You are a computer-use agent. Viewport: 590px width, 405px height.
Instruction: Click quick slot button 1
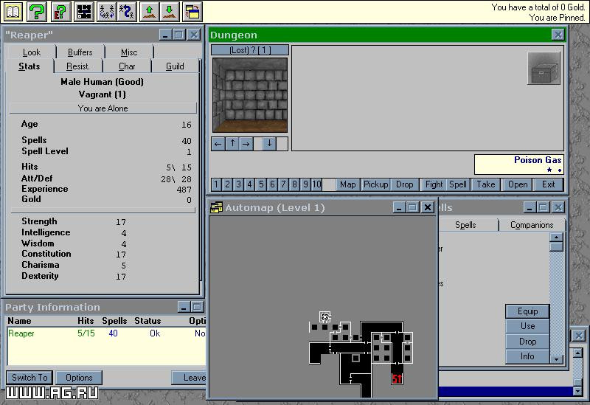click(x=216, y=184)
